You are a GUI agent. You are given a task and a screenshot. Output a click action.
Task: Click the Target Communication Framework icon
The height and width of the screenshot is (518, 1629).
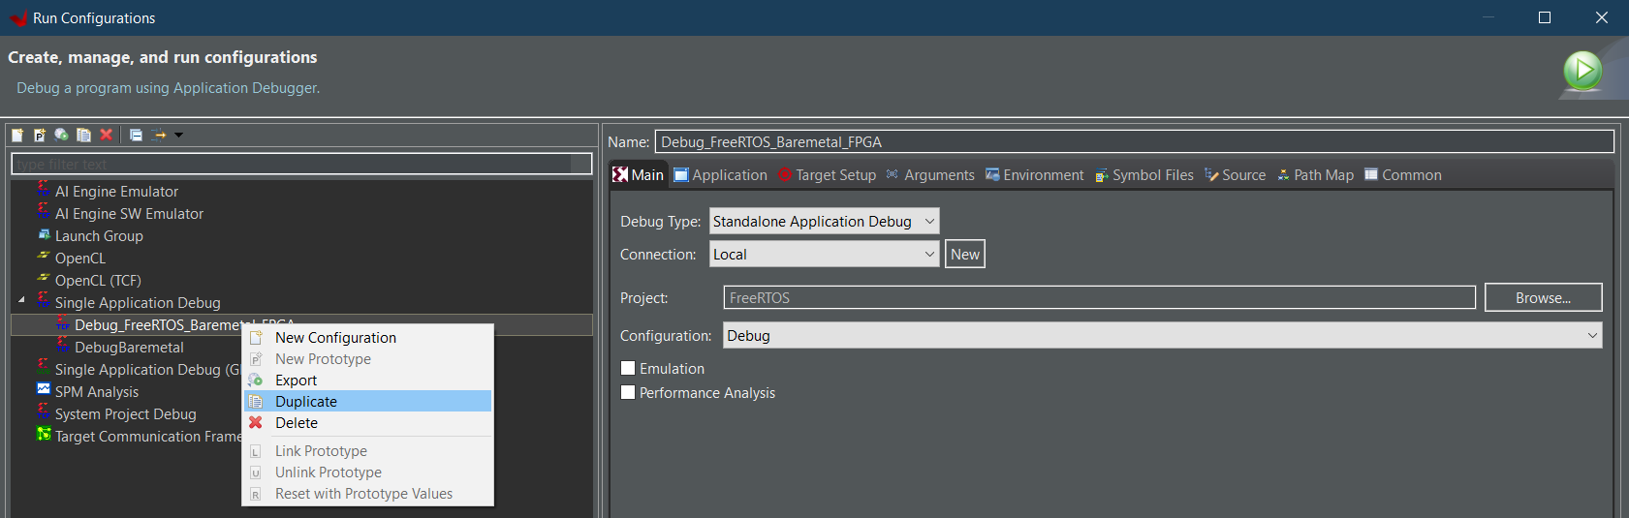pyautogui.click(x=44, y=436)
